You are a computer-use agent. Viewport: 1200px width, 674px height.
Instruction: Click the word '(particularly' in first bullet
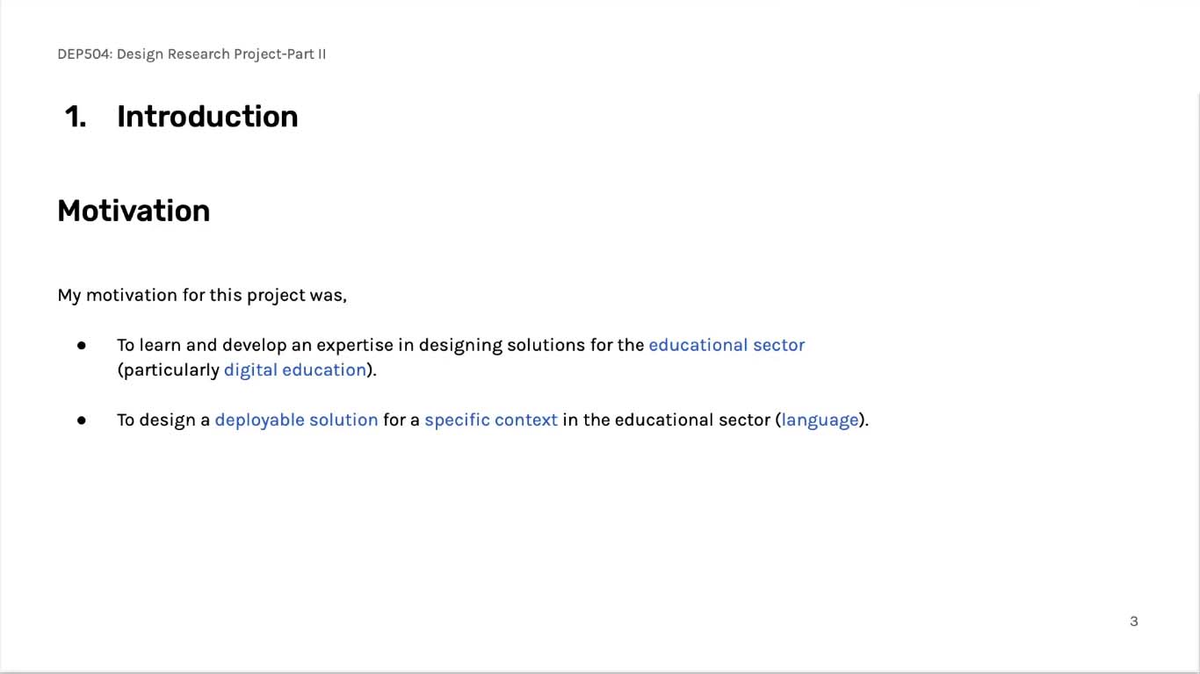coord(169,369)
